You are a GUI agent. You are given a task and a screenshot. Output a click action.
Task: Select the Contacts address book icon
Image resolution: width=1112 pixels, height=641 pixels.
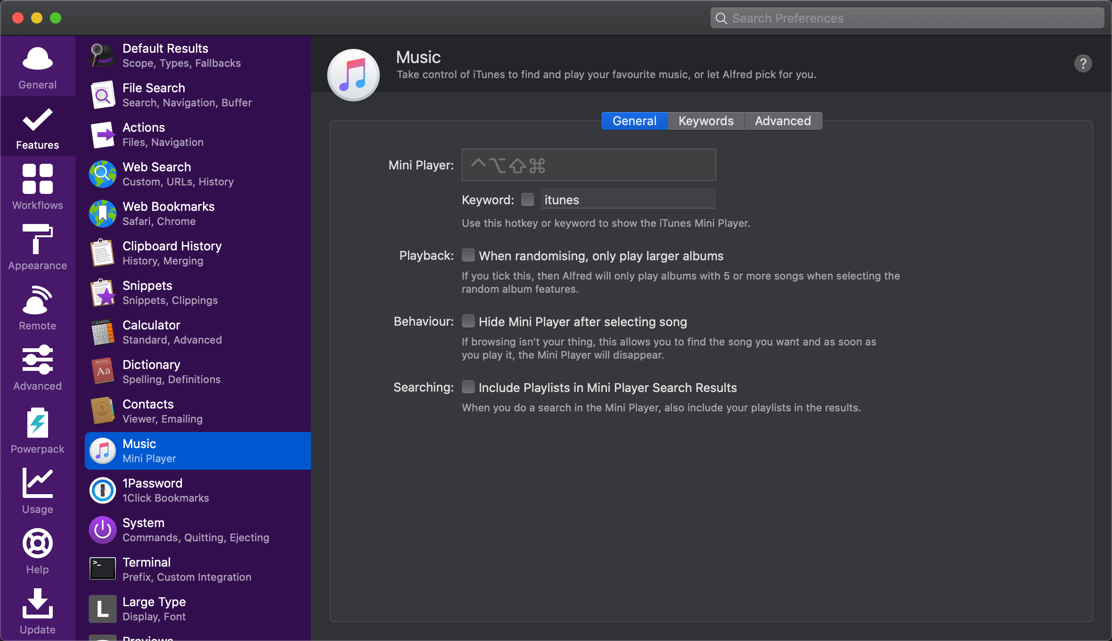point(103,411)
